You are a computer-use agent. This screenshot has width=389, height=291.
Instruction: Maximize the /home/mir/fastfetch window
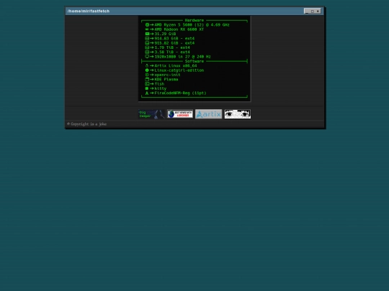tap(313, 11)
